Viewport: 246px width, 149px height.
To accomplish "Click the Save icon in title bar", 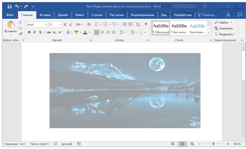I will (9, 6).
